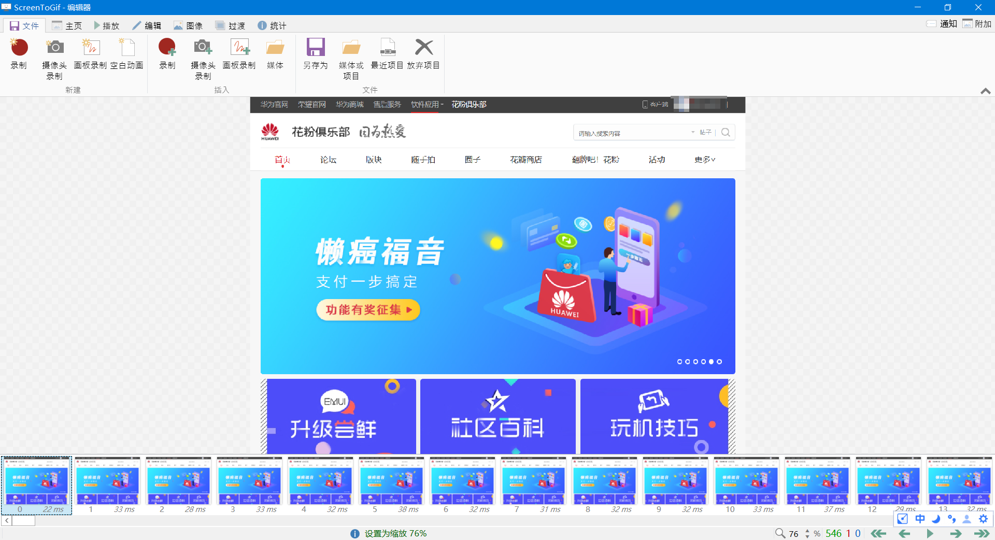Insert a screen recording (录制) in 插入 group
Image resolution: width=995 pixels, height=540 pixels.
tap(167, 53)
